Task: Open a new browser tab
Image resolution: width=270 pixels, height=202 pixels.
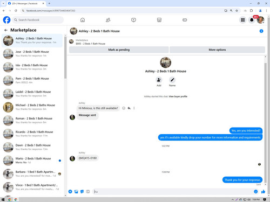Action: (x=49, y=3)
